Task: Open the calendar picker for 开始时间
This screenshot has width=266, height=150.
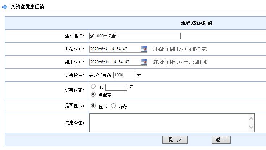Action: (x=144, y=49)
